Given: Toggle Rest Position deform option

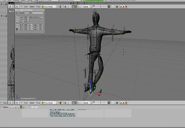Looking at the screenshot, I should pos(54,116).
